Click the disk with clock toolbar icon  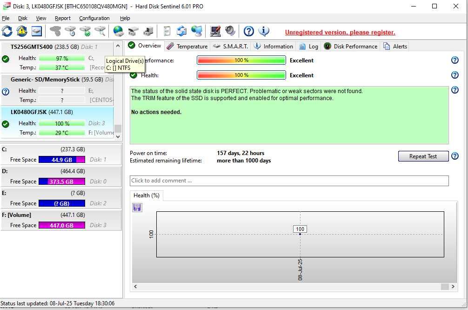70,31
